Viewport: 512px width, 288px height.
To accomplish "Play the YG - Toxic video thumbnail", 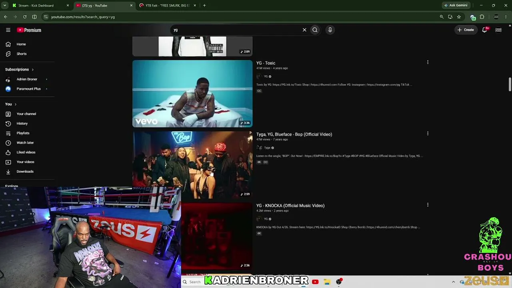I will point(192,94).
